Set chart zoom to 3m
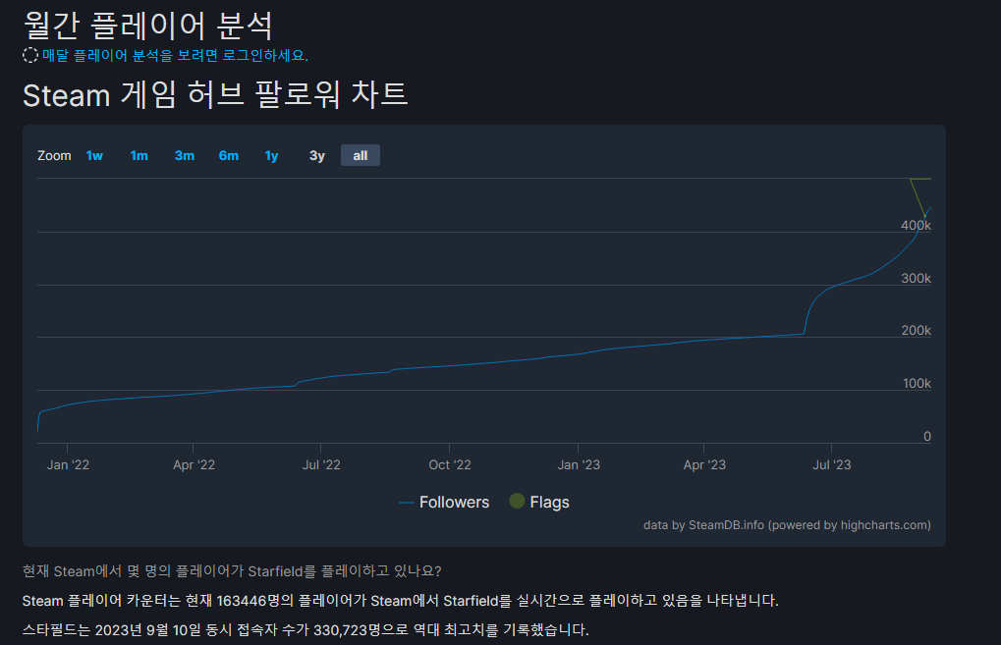Screen dimensions: 1001x645 pyautogui.click(x=185, y=156)
